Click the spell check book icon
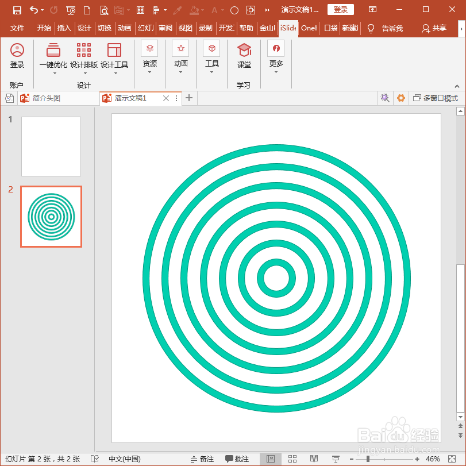466x466 pixels. tap(94, 459)
